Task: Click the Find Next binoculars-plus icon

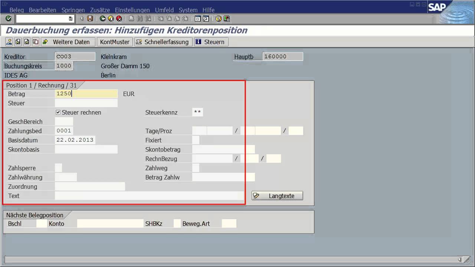Action: pos(148,19)
